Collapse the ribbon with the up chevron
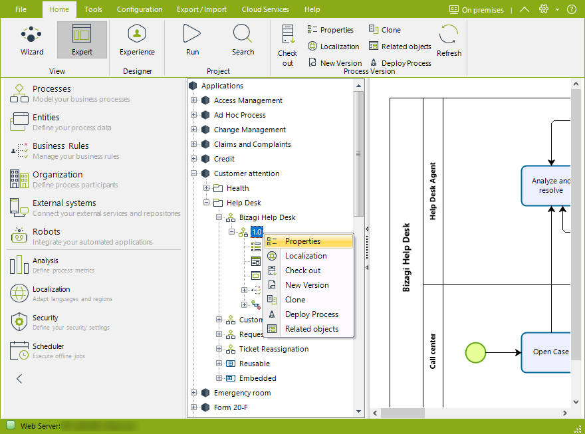The image size is (585, 434). tap(525, 9)
